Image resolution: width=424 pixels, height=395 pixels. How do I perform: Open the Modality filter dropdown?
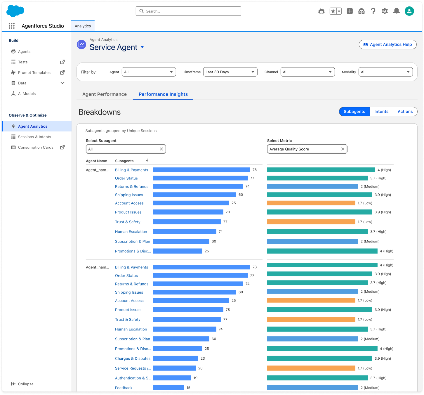pyautogui.click(x=385, y=72)
